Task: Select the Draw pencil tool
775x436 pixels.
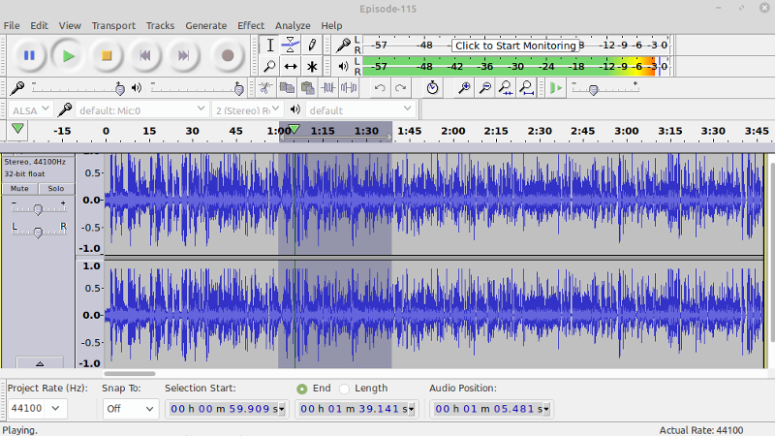Action: pos(312,45)
